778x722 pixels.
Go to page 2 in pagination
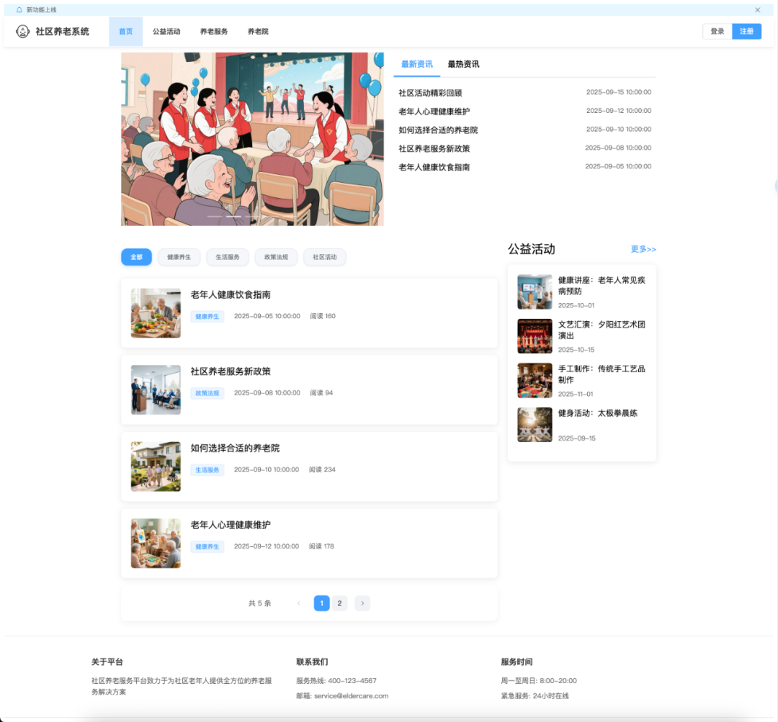339,603
